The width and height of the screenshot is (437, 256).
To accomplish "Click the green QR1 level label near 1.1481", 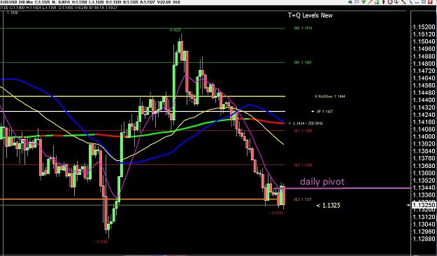I will tap(303, 62).
